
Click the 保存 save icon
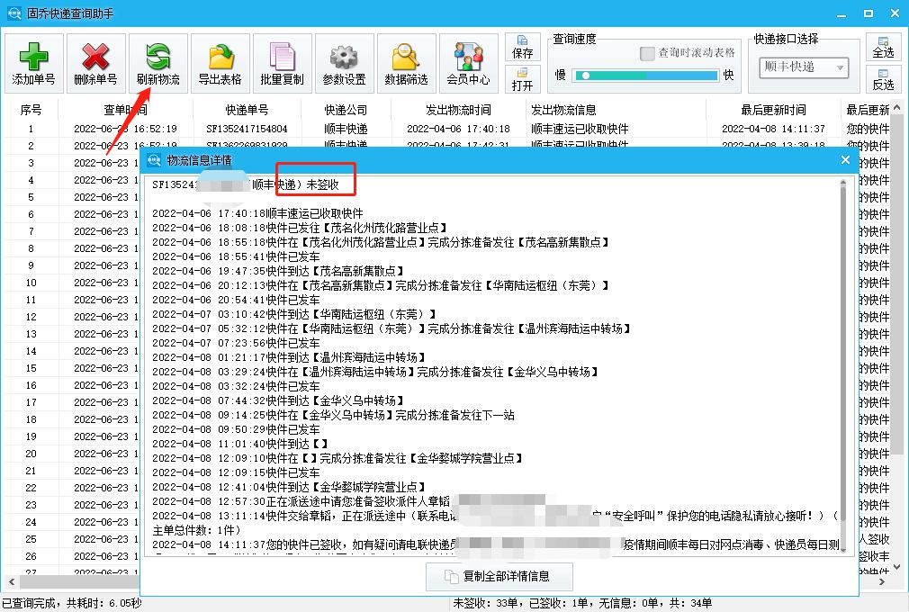coord(523,49)
